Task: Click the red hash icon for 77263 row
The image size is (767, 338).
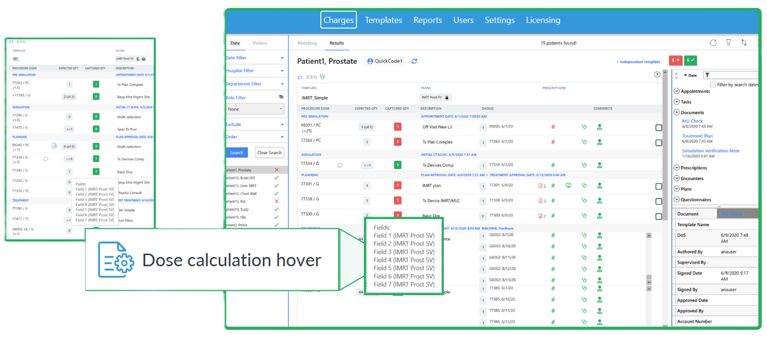Action: (553, 142)
